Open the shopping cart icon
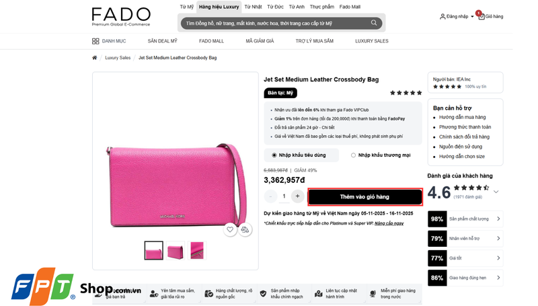Image resolution: width=538 pixels, height=306 pixels. (x=482, y=16)
